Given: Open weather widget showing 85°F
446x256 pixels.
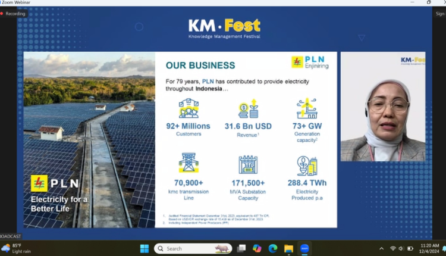Looking at the screenshot, I should (16, 248).
